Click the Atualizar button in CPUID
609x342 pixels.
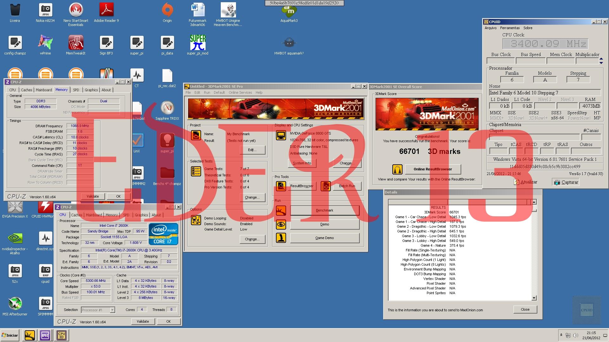[x=525, y=182]
